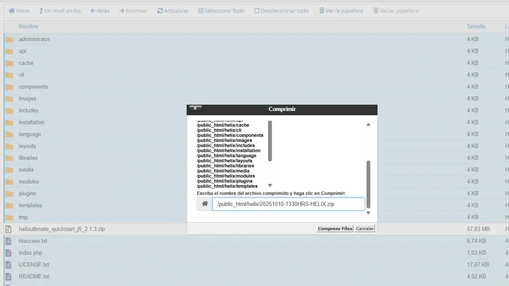Sort files by Nombre column header

[28, 26]
